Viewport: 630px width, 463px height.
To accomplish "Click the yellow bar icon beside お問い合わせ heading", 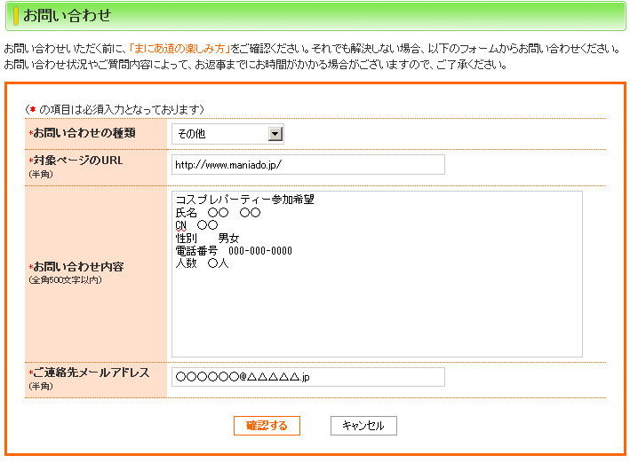I will (16, 15).
